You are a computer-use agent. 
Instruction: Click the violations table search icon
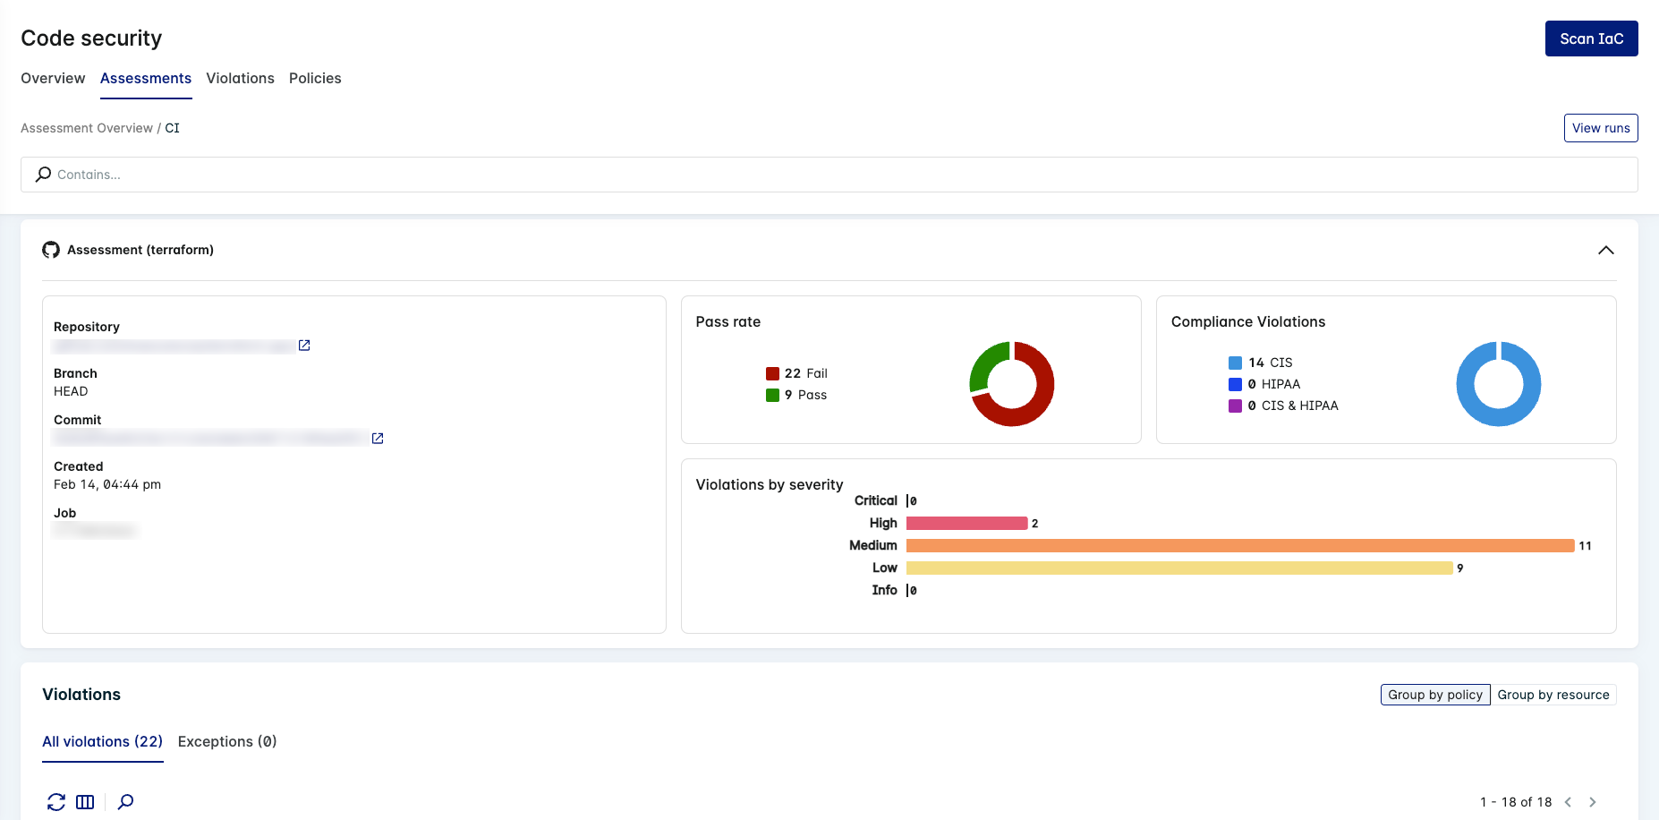point(126,802)
